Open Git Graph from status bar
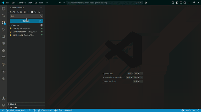 coord(68,110)
